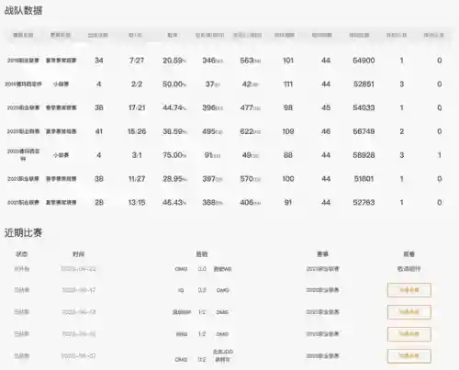The image size is (459, 370).
Task: Select the matches-played value 28
Action: click(x=99, y=202)
